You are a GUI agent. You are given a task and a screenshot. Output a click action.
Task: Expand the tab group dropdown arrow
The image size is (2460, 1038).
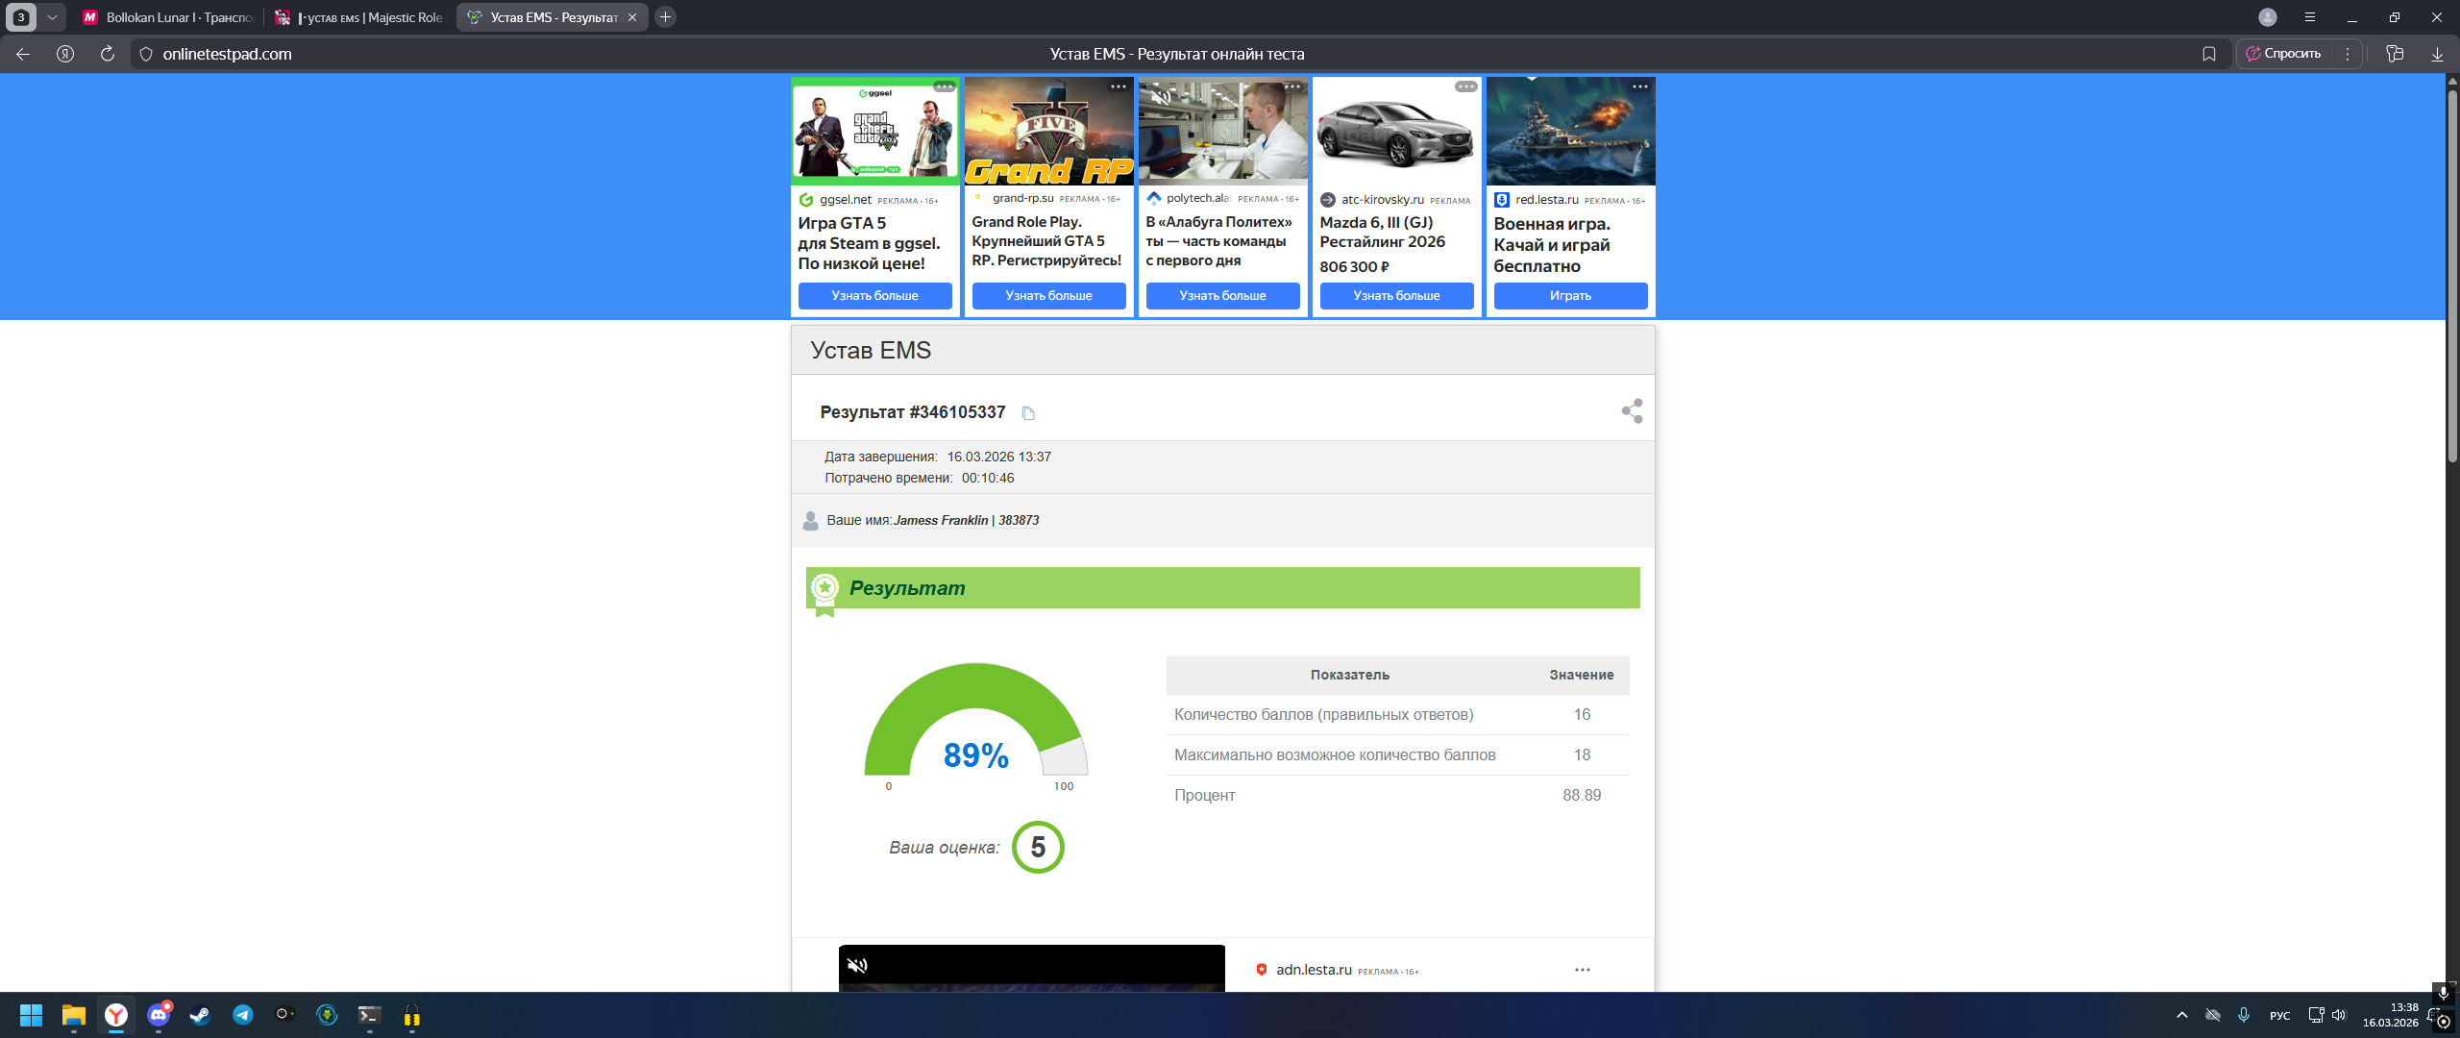tap(52, 17)
